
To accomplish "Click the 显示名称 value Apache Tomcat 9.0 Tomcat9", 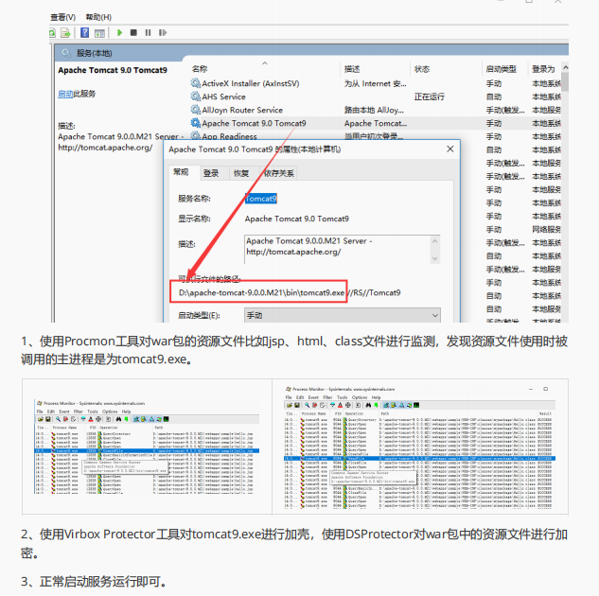I will [297, 219].
